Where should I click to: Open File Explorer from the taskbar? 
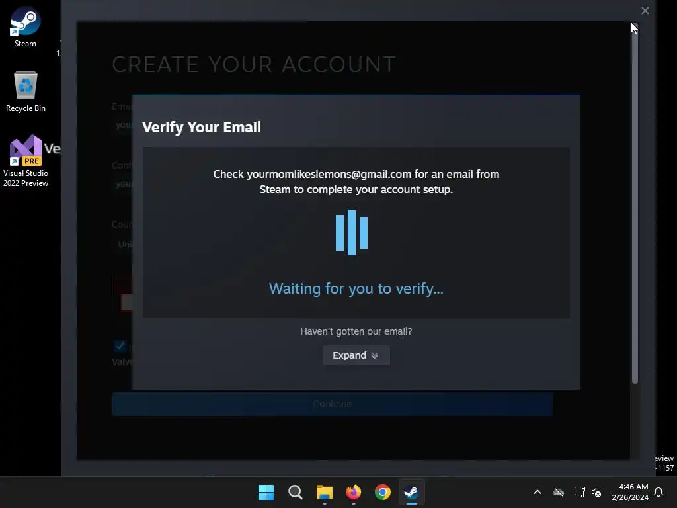tap(324, 492)
